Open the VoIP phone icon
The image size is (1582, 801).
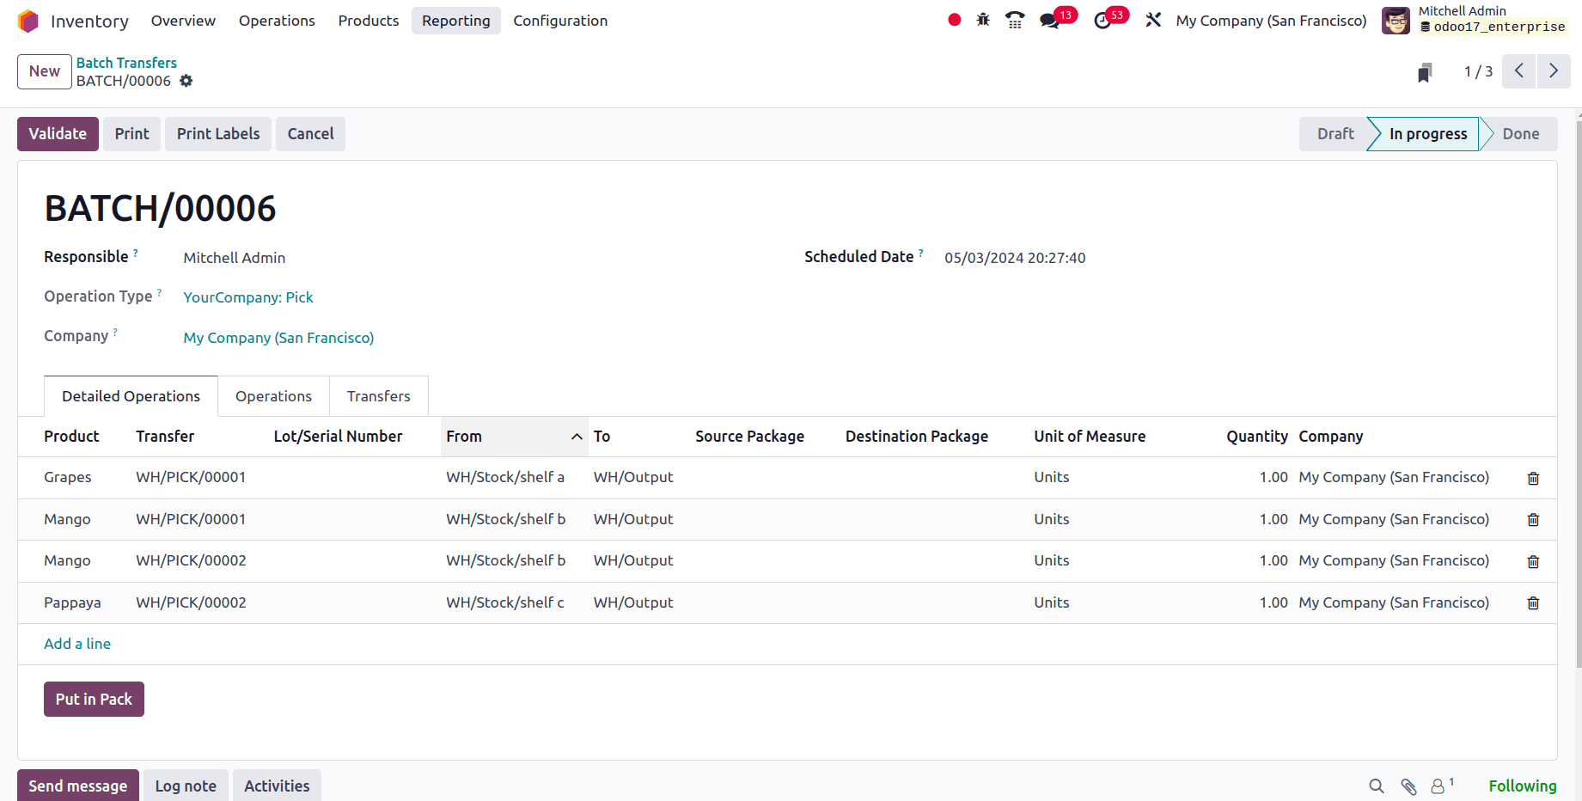1015,20
